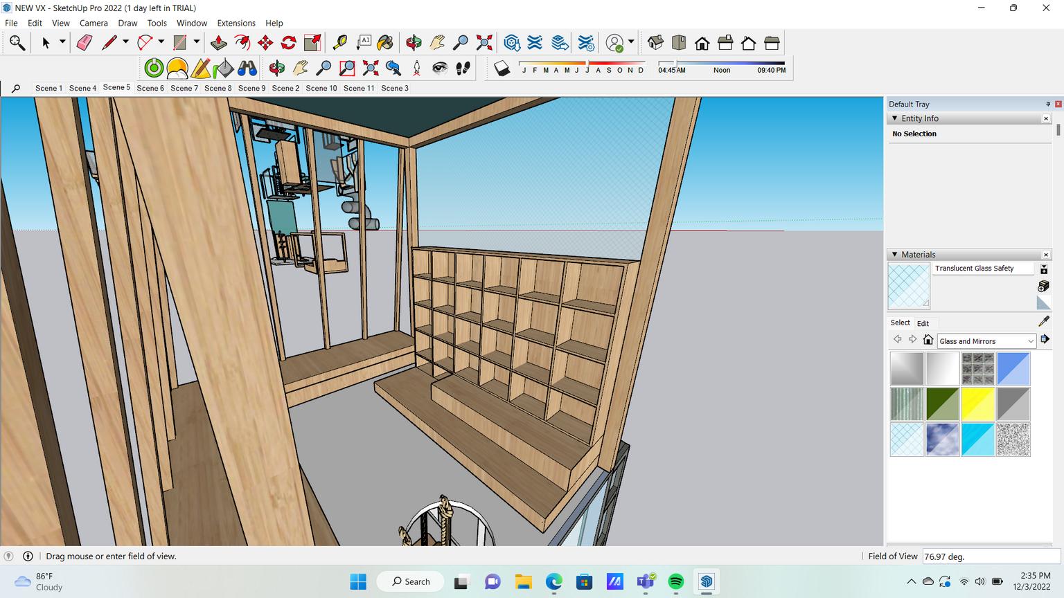Open Spotify from the taskbar

pos(676,581)
